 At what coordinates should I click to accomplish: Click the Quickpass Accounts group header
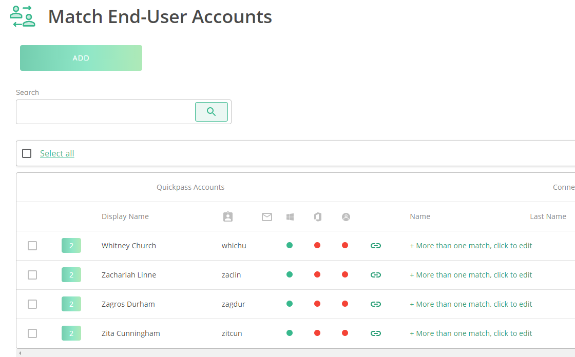(190, 187)
